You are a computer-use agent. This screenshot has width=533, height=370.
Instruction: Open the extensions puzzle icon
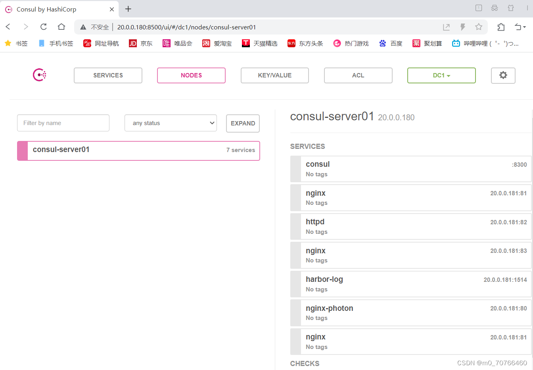click(x=501, y=27)
